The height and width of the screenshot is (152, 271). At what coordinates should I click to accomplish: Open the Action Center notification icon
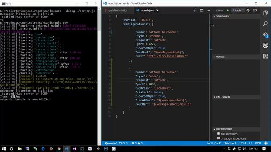click(264, 149)
